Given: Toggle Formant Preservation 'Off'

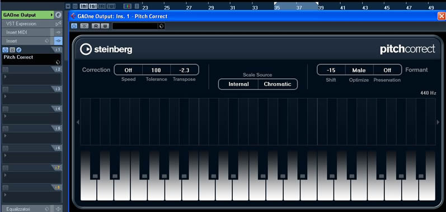Looking at the screenshot, I should pos(387,70).
